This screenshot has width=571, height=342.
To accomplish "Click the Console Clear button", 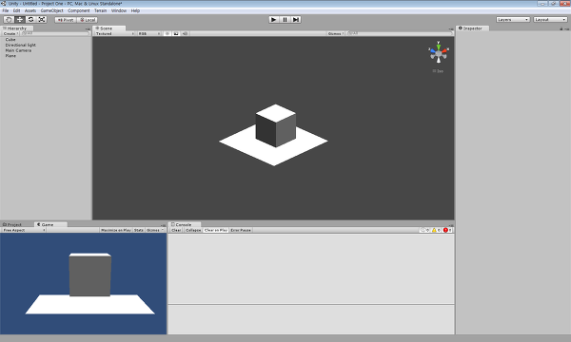I will click(x=176, y=231).
